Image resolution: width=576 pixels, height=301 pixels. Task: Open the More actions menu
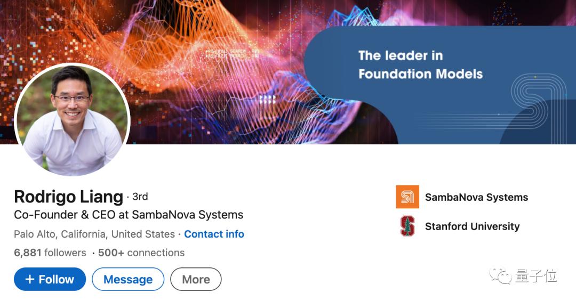(x=196, y=279)
